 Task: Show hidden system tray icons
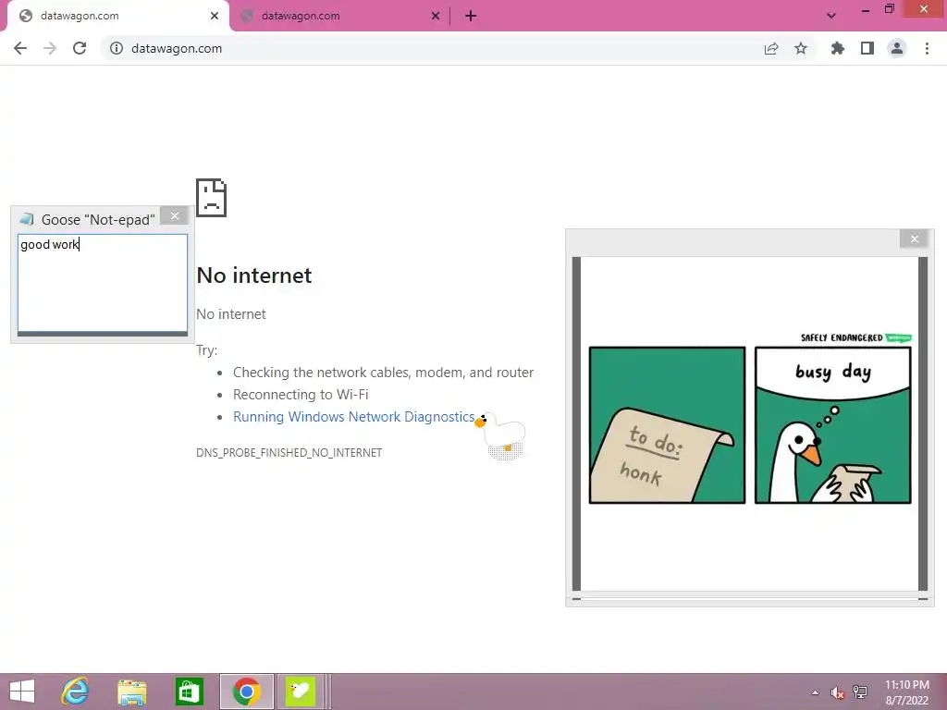[816, 692]
